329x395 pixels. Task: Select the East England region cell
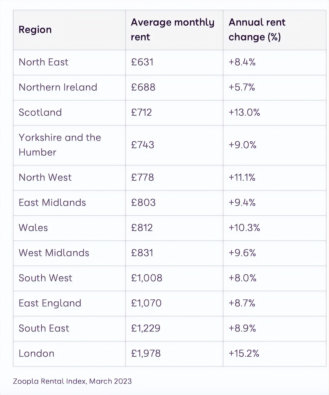point(50,303)
